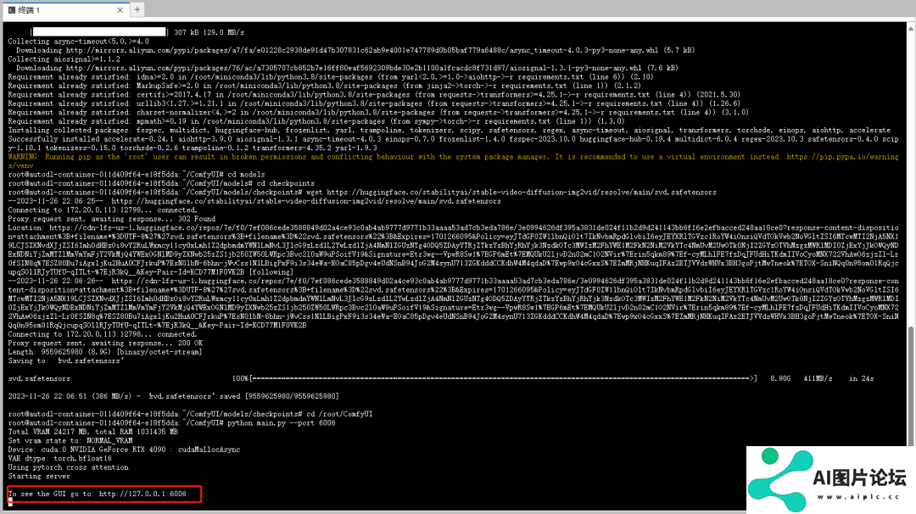Click the mpmath requirement satisfied line

point(316,121)
